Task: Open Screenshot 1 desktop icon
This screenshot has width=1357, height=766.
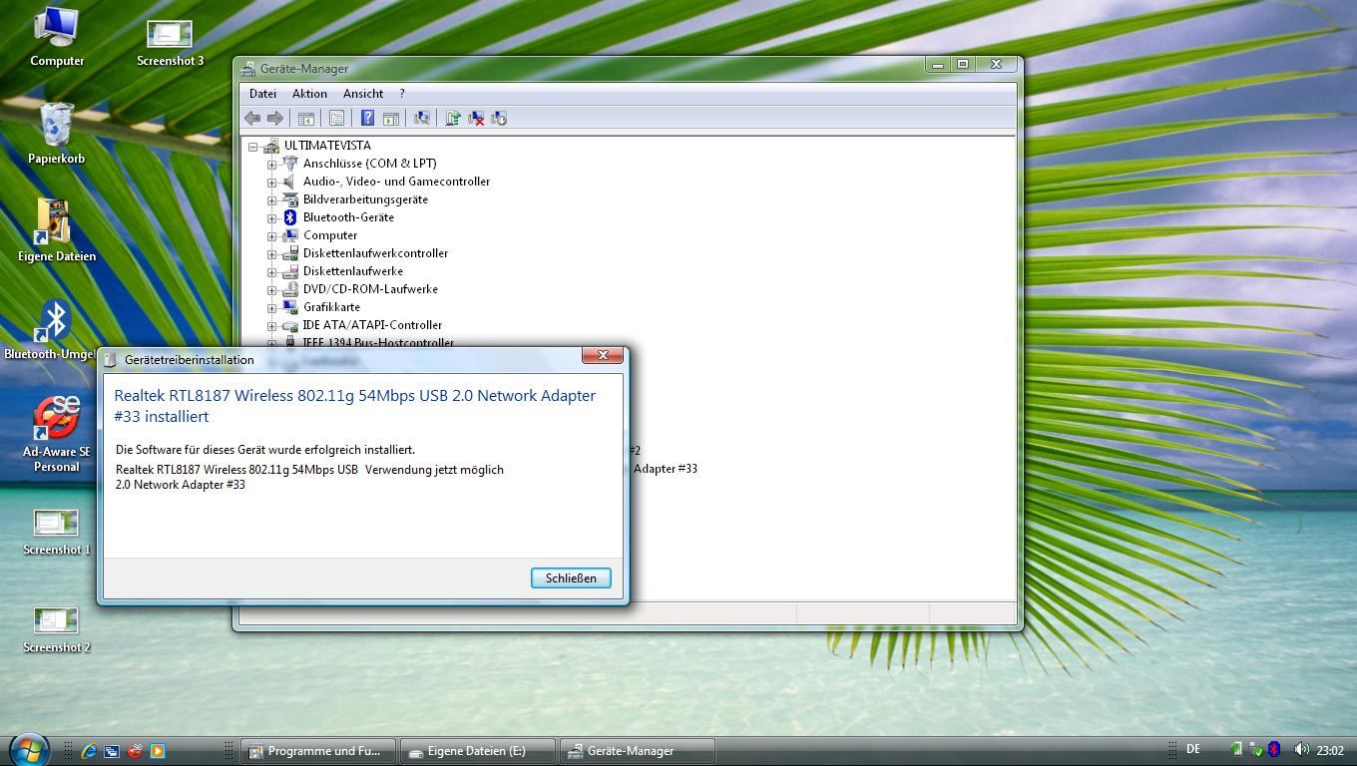Action: point(57,532)
